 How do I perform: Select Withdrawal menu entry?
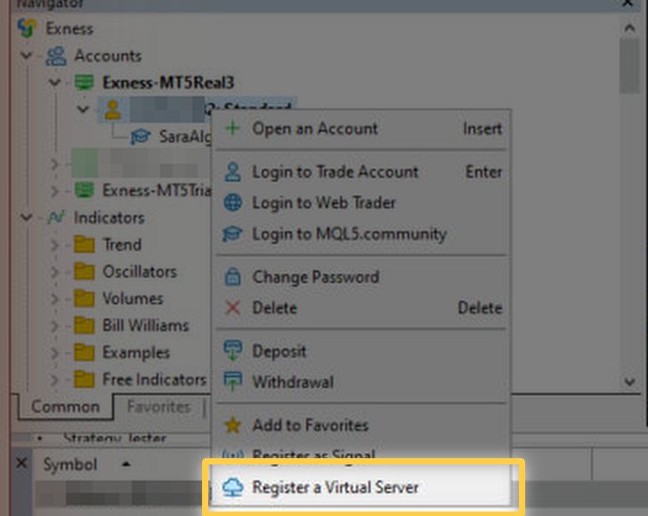pyautogui.click(x=362, y=382)
